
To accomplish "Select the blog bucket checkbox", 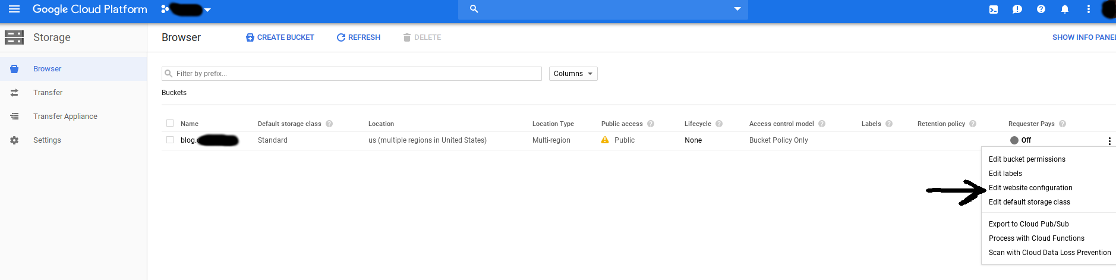I will (x=170, y=140).
